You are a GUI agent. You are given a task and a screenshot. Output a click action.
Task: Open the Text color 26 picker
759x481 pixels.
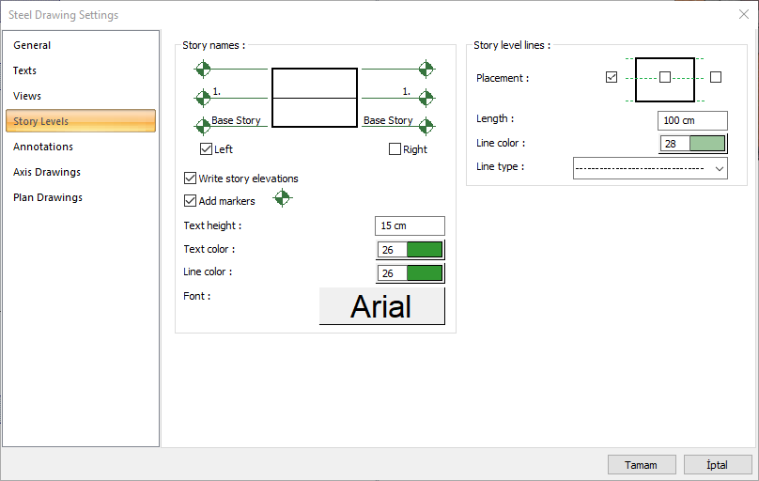(x=410, y=249)
